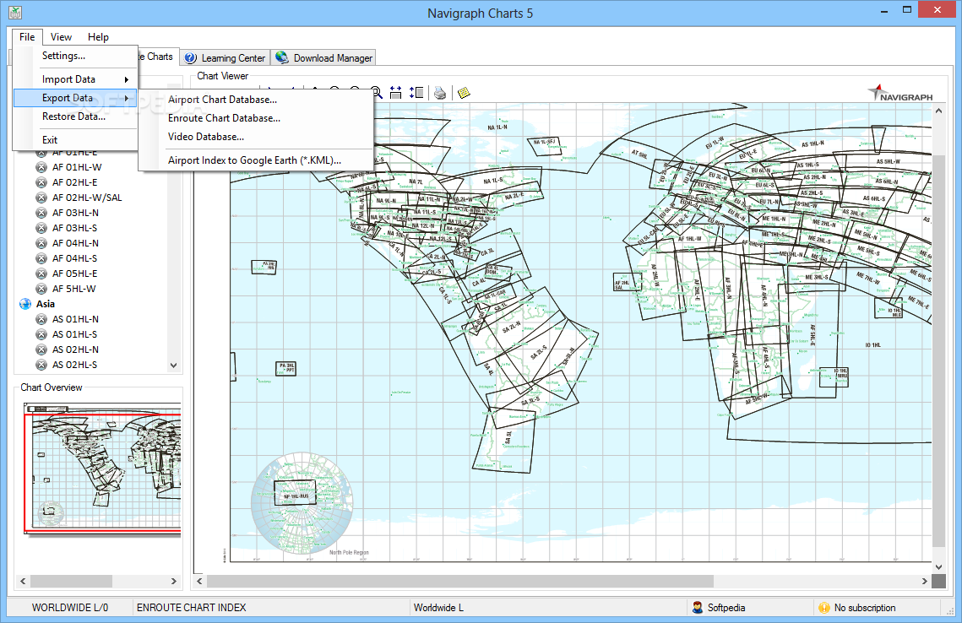
Task: Select Exit from the File menu
Action: point(75,140)
